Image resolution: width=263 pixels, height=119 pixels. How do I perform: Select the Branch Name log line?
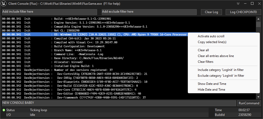95,50
